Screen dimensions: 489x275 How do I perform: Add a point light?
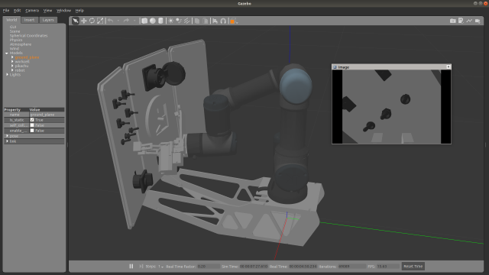170,21
